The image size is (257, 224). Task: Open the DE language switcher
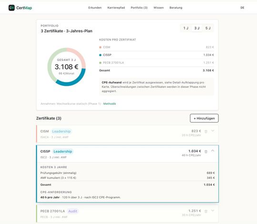(242, 8)
